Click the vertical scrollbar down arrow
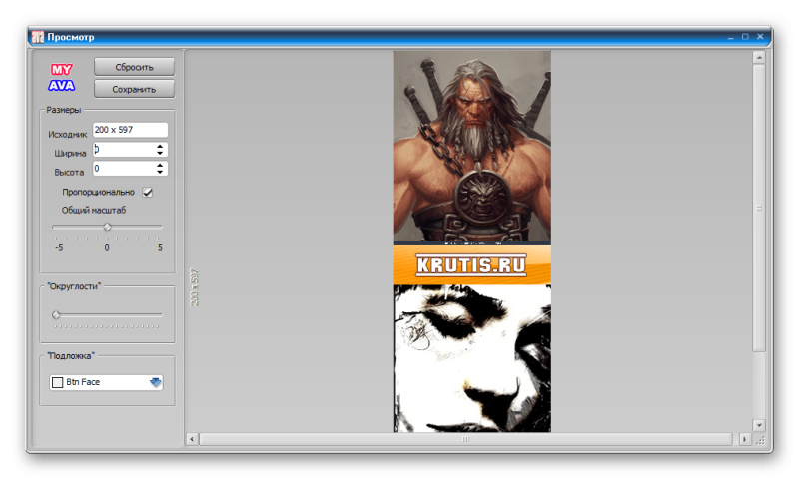Screen dimensions: 799x479 [x=759, y=425]
